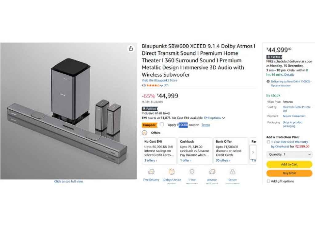Viewport: 315px width, 233px height.
Task: Click the delivery location pin icon
Action: click(x=268, y=82)
